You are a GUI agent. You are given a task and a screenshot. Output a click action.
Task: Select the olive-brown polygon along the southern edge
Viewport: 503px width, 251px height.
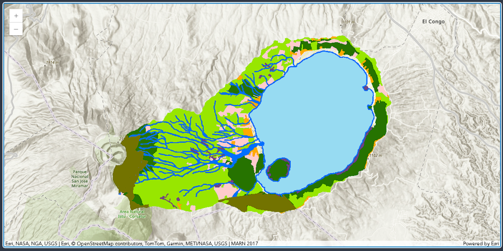[x=255, y=202]
